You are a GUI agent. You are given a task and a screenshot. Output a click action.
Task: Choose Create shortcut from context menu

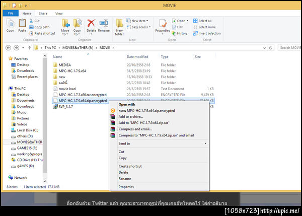[130, 166]
